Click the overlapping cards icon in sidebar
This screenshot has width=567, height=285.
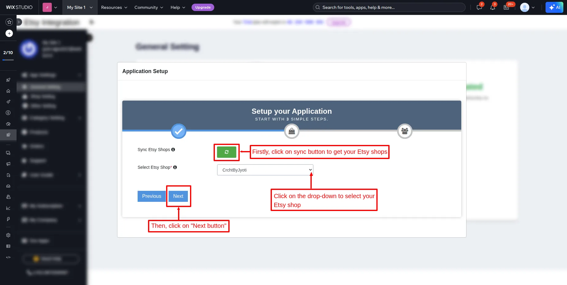click(8, 124)
